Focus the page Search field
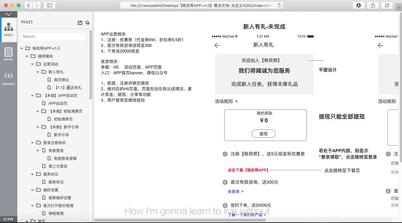Image resolution: width=402 pixels, height=223 pixels. [52, 36]
